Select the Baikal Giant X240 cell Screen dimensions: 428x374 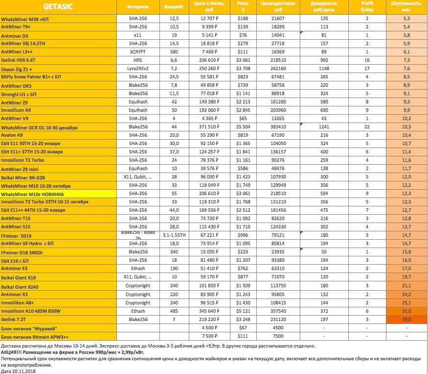(58, 286)
